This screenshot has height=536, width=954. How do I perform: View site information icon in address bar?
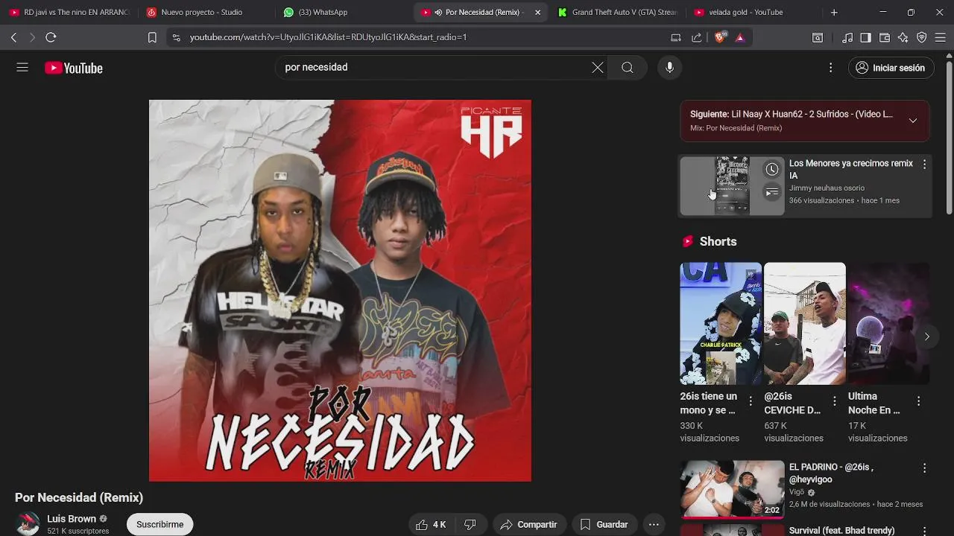[176, 37]
